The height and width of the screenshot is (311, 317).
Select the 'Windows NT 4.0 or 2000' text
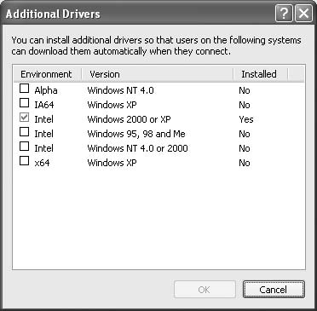[137, 148]
